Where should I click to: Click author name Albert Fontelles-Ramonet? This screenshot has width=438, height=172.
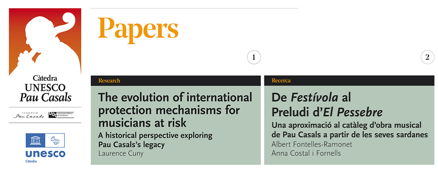[x=312, y=144]
